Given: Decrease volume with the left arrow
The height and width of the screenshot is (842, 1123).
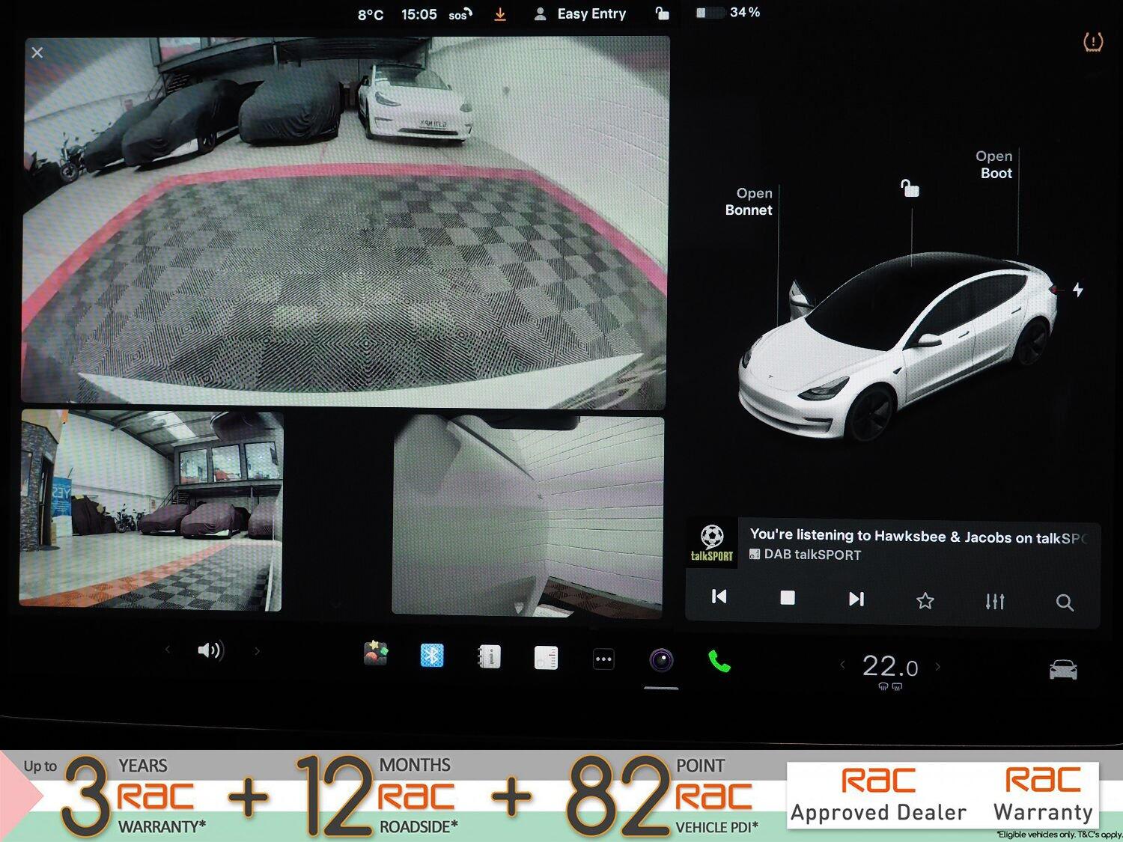Looking at the screenshot, I should (168, 650).
